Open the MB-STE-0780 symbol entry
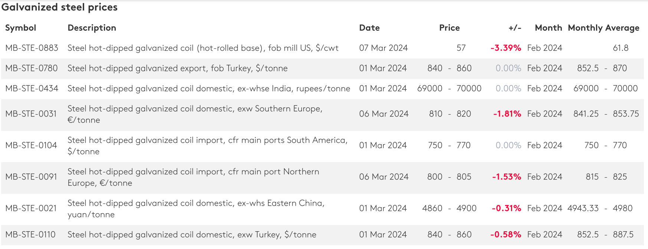The image size is (648, 249). (x=32, y=68)
